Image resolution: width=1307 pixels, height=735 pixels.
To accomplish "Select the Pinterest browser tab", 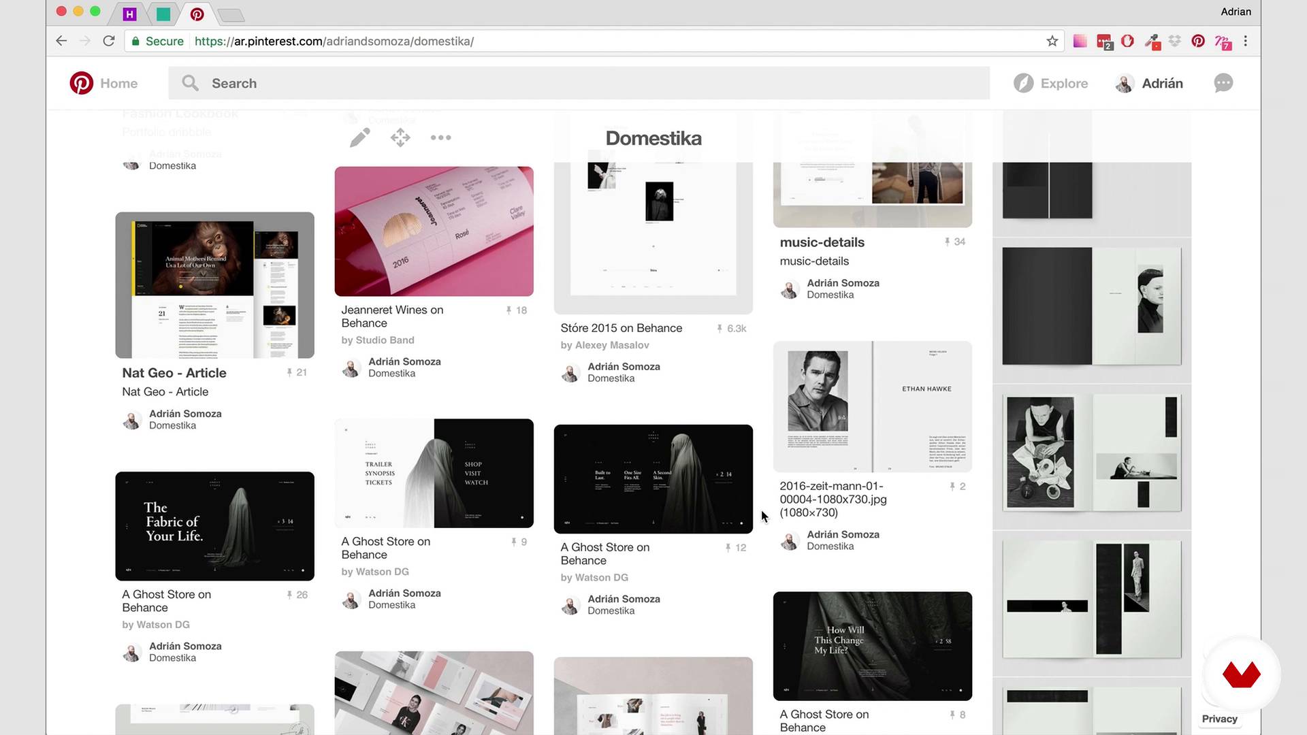I will click(x=197, y=14).
